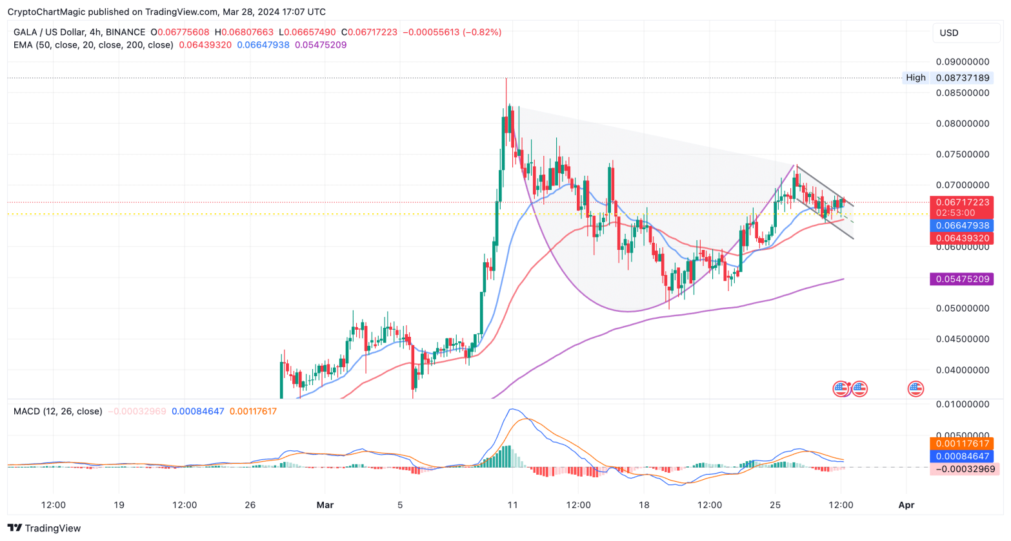This screenshot has width=1011, height=541.
Task: Click the Apr date label on time axis
Action: point(906,505)
